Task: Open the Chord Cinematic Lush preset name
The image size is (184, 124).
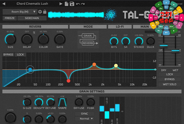Action: [x=32, y=4]
